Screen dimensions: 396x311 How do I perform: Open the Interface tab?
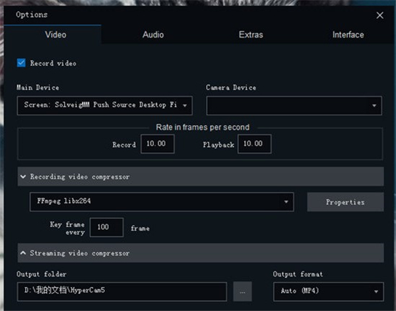[348, 34]
